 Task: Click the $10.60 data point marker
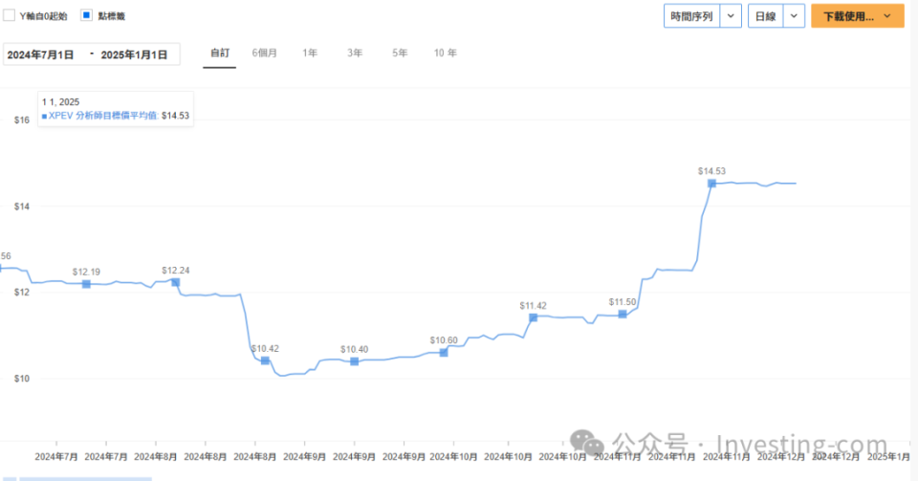(x=444, y=352)
